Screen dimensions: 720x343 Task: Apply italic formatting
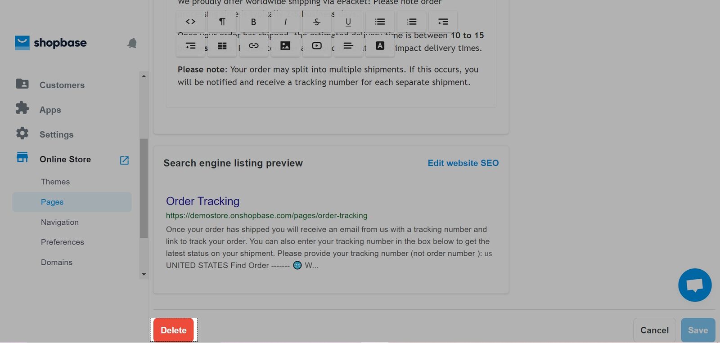click(285, 22)
